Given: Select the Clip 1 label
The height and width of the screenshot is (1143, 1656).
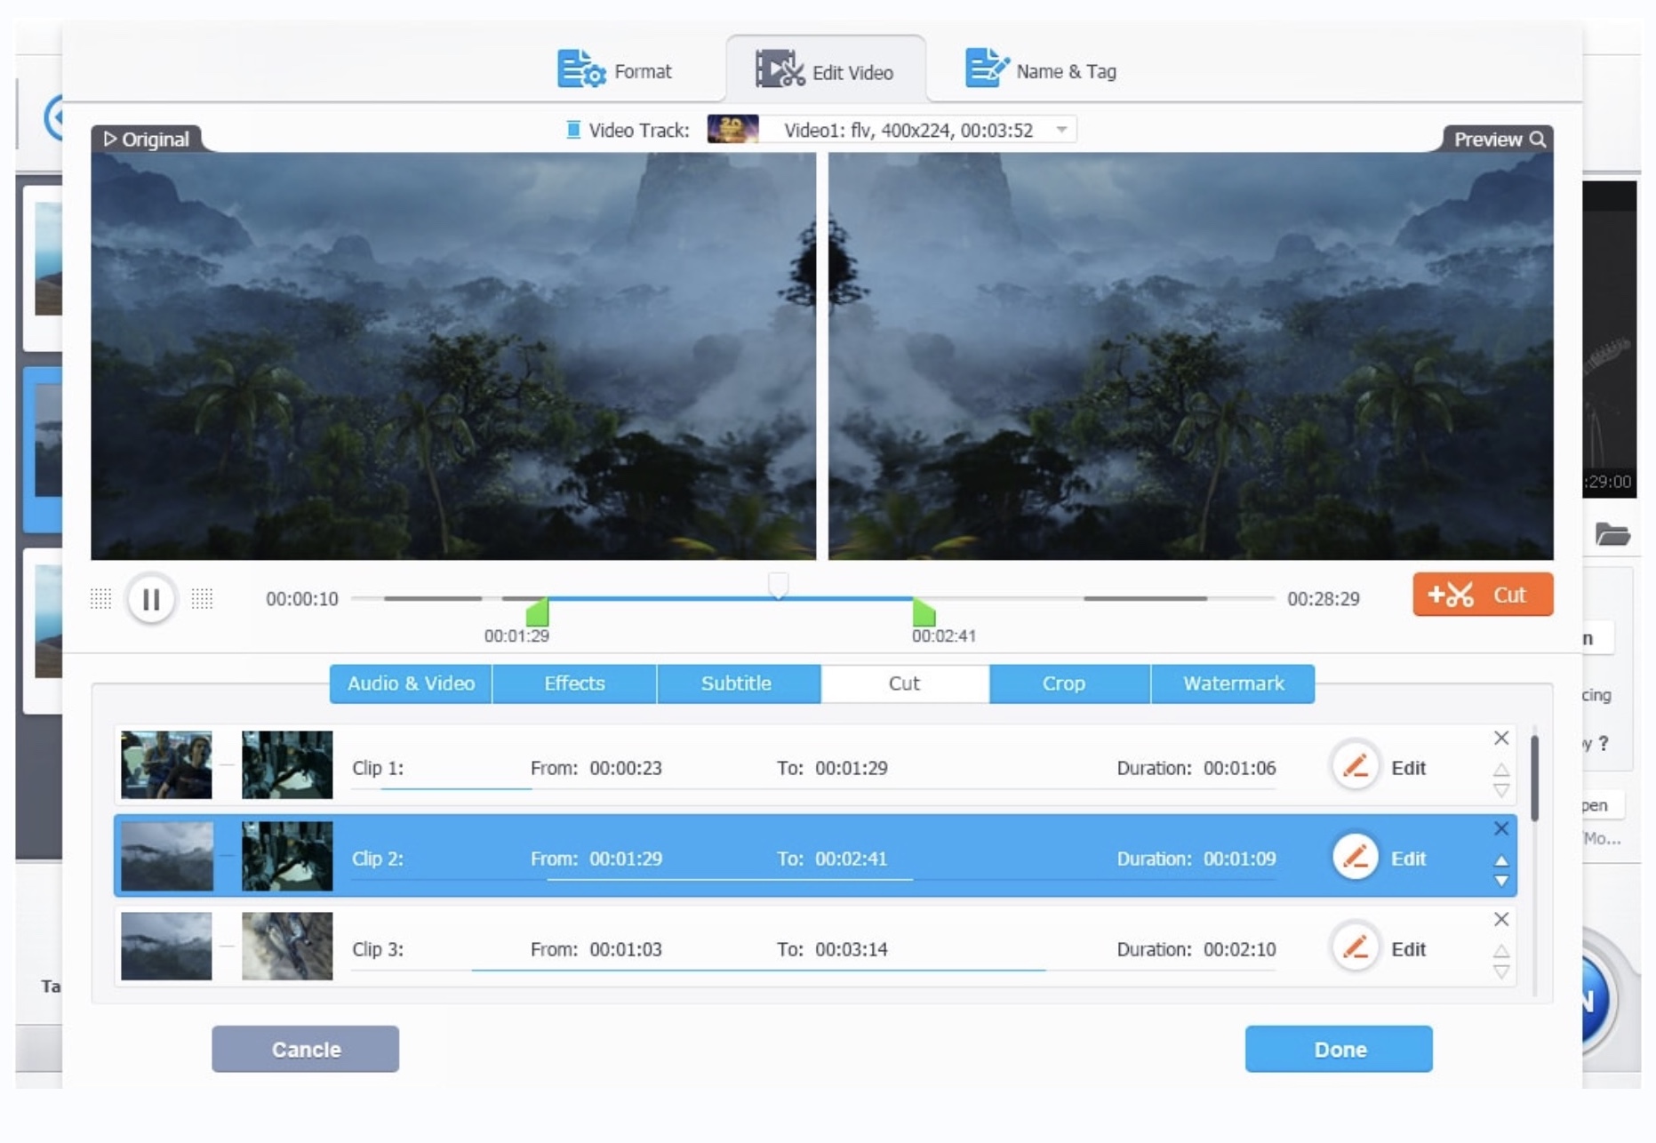Looking at the screenshot, I should pyautogui.click(x=378, y=768).
